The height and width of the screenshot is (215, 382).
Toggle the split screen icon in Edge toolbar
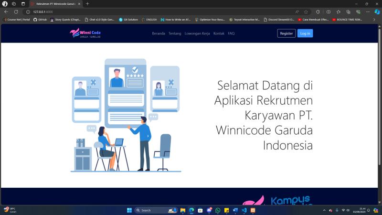[x=329, y=11]
